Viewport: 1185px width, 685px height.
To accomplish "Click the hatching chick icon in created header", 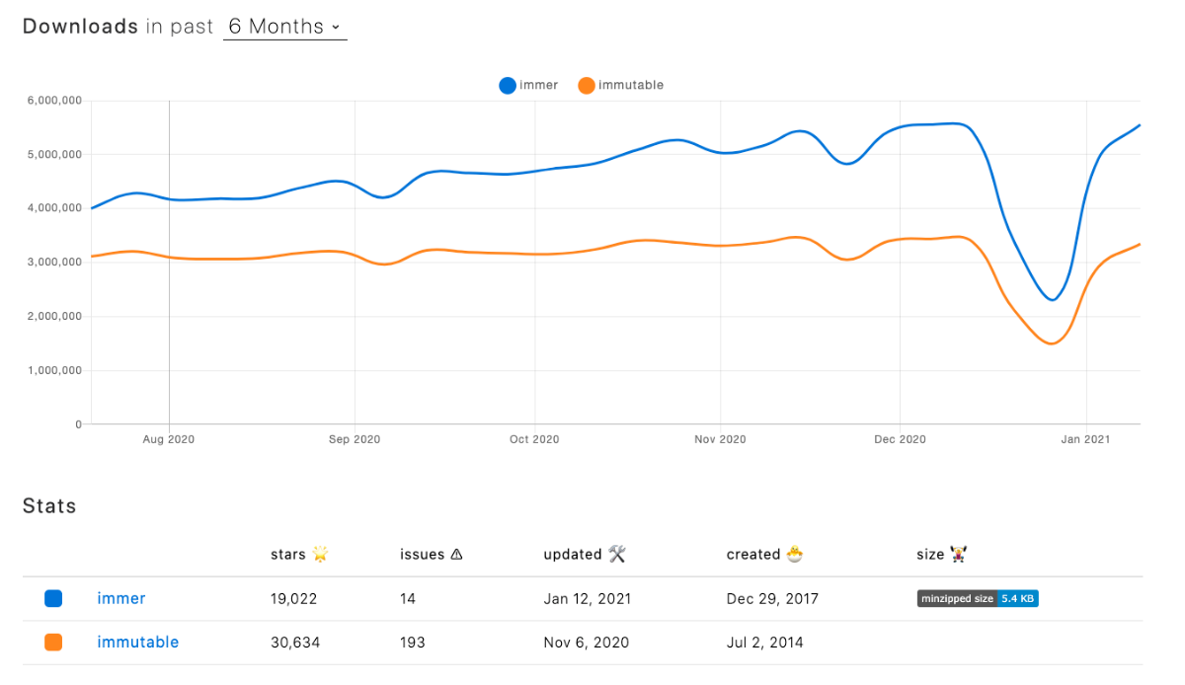I will 795,555.
